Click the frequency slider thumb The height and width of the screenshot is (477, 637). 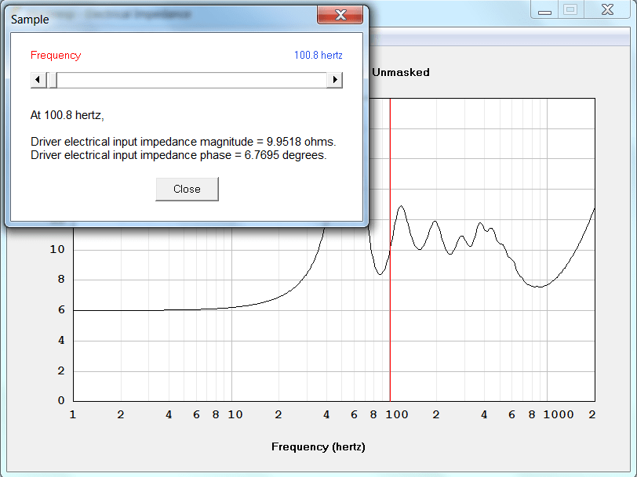(52, 80)
